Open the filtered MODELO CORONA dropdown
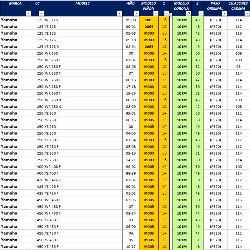Viewport: 250px width, 250px height. [189, 13]
